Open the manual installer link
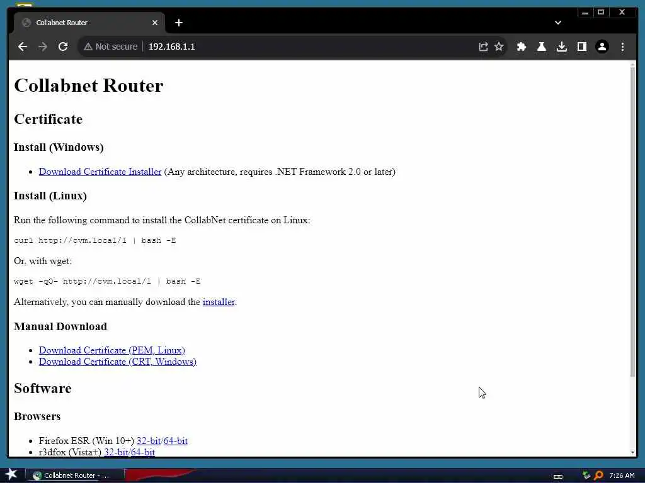Image resolution: width=645 pixels, height=483 pixels. [219, 302]
